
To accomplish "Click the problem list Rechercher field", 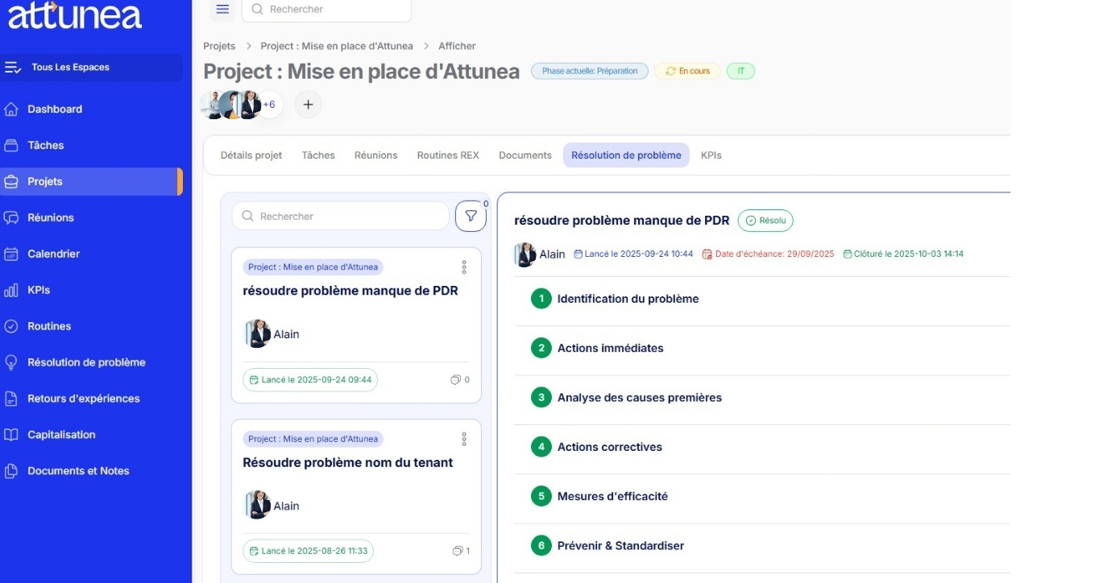I will coord(341,216).
